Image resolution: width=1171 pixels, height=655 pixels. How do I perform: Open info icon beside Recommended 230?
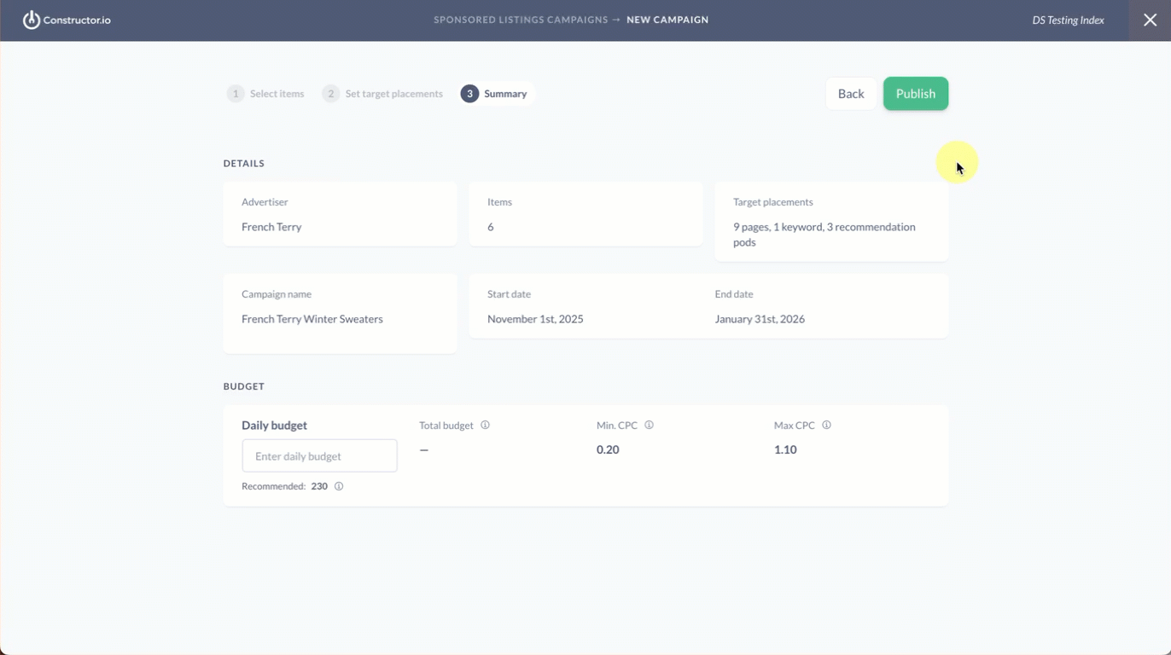tap(339, 486)
